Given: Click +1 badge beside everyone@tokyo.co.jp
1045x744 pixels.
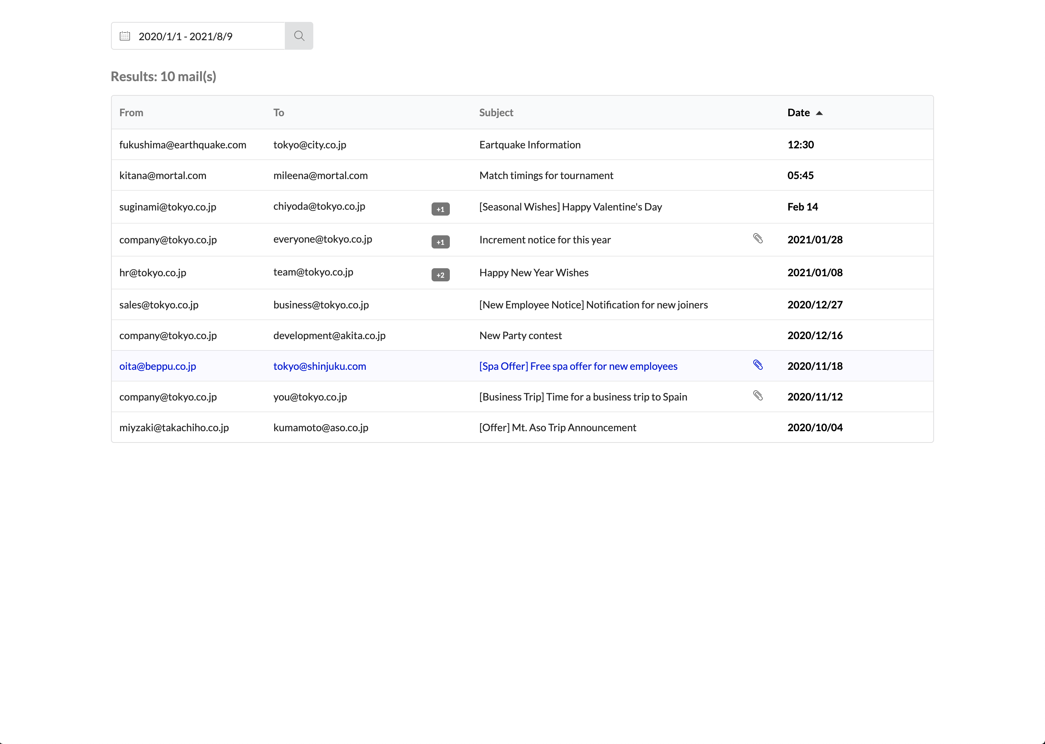Looking at the screenshot, I should tap(440, 242).
